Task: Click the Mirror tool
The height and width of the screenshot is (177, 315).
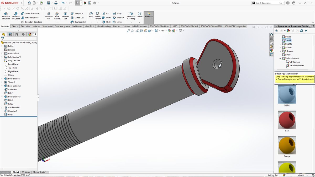Action: click(x=118, y=22)
